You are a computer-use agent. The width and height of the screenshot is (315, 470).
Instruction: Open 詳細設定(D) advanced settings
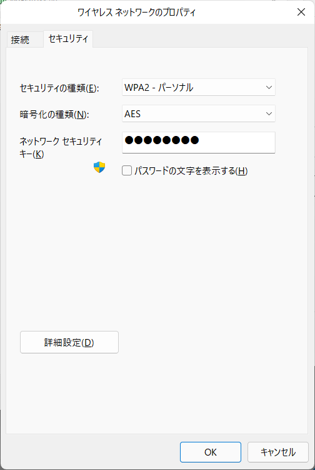coord(69,342)
